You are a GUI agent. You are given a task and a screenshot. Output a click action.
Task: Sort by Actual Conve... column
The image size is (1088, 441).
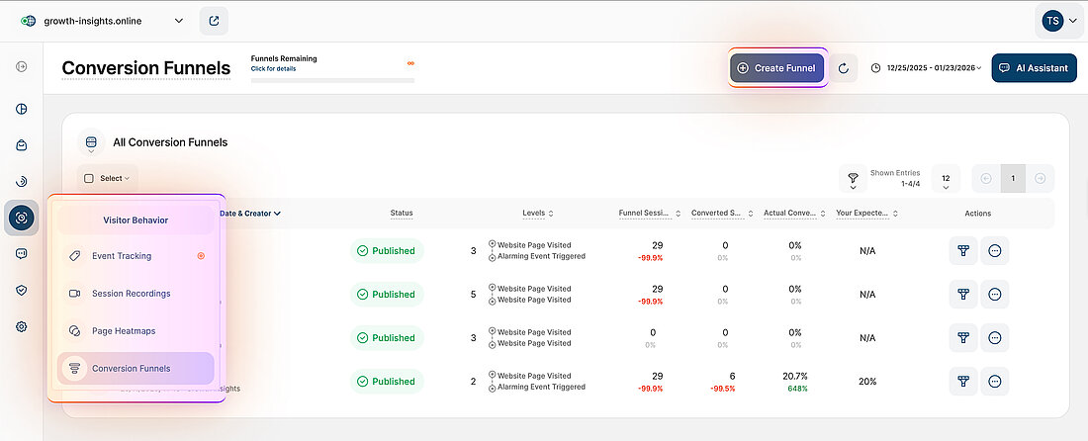794,214
